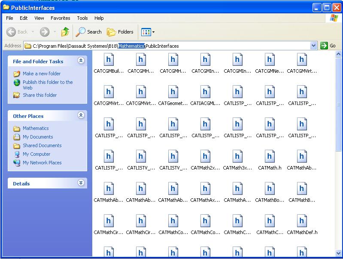343x259 pixels.
Task: Select the CATMath3x... header file icon
Action: coord(237,156)
